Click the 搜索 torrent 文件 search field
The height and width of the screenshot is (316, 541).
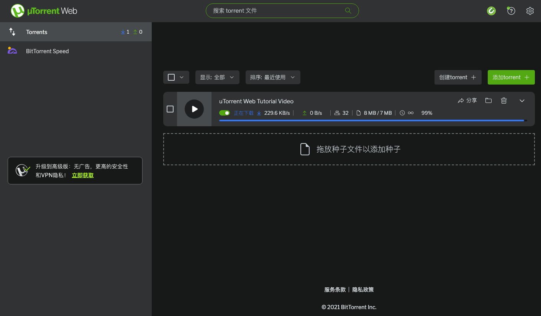282,11
